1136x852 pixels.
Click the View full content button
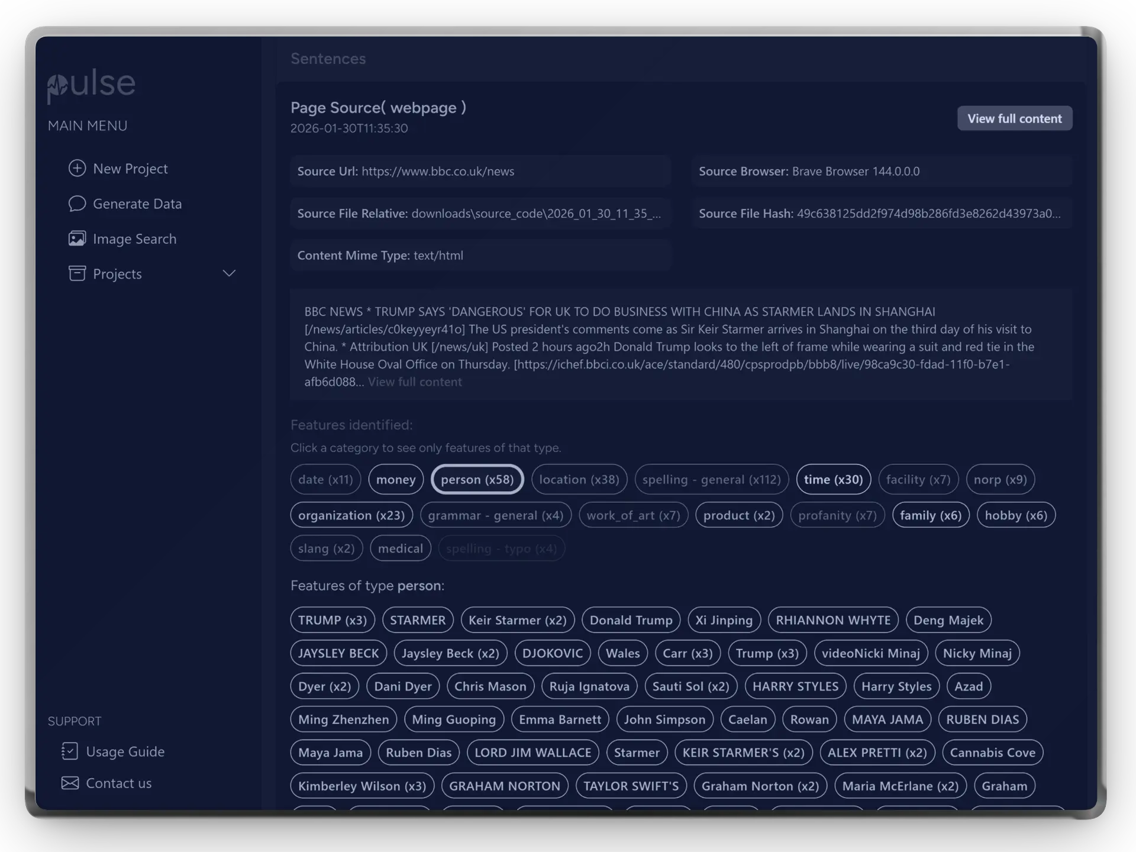1015,118
